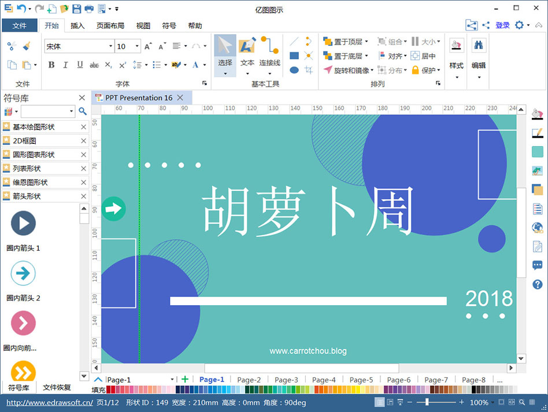The image size is (548, 412).
Task: Select the Connector line tool
Action: (269, 55)
